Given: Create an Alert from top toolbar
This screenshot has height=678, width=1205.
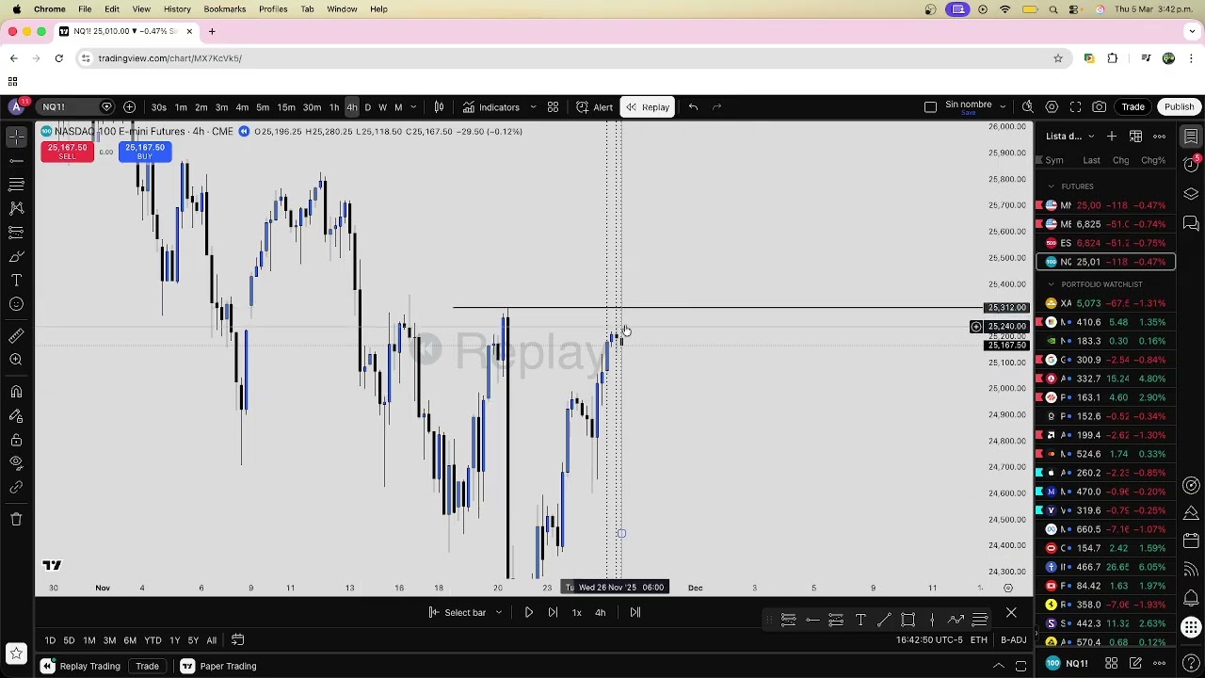Looking at the screenshot, I should (x=595, y=107).
